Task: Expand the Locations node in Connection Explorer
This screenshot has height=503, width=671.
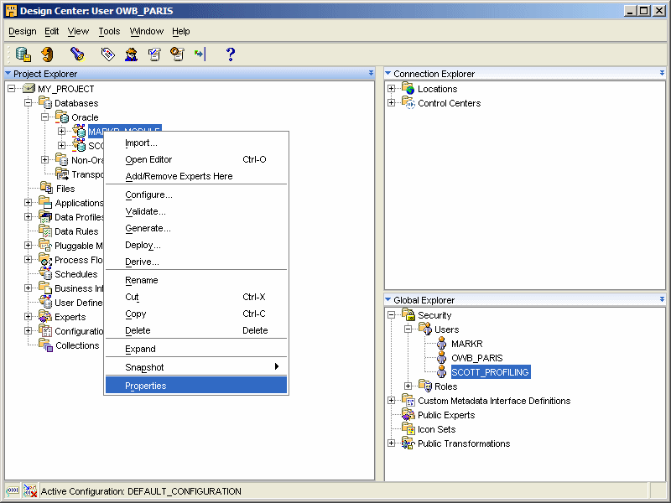Action: click(x=392, y=89)
